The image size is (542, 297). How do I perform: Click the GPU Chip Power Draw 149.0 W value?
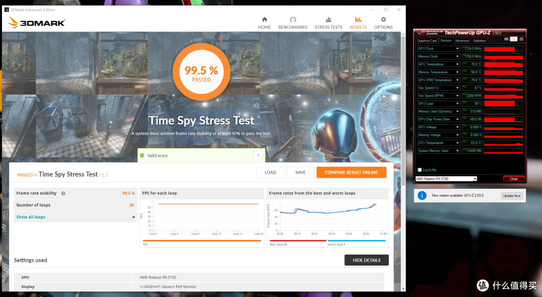coord(472,119)
